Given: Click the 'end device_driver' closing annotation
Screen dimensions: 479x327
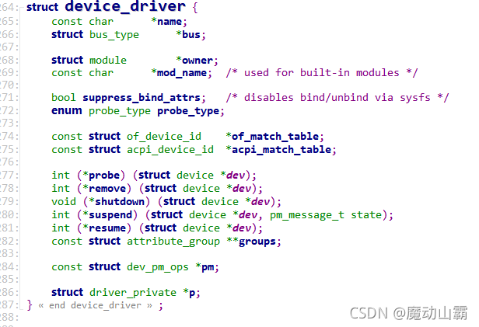Looking at the screenshot, I should coord(96,305).
